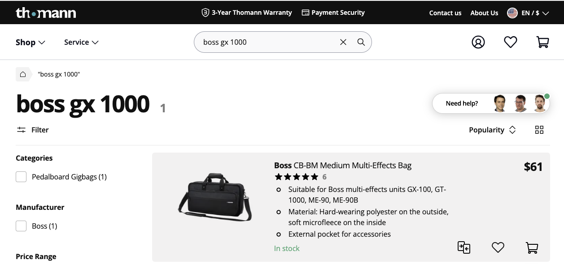This screenshot has height=264, width=564.
Task: Click the magnifier search icon
Action: pyautogui.click(x=361, y=42)
